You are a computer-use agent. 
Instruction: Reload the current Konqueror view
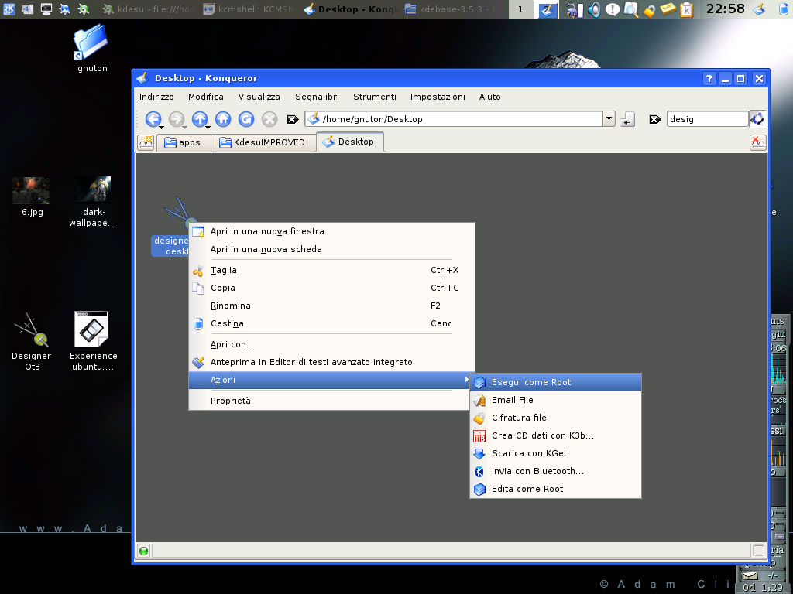(x=246, y=118)
